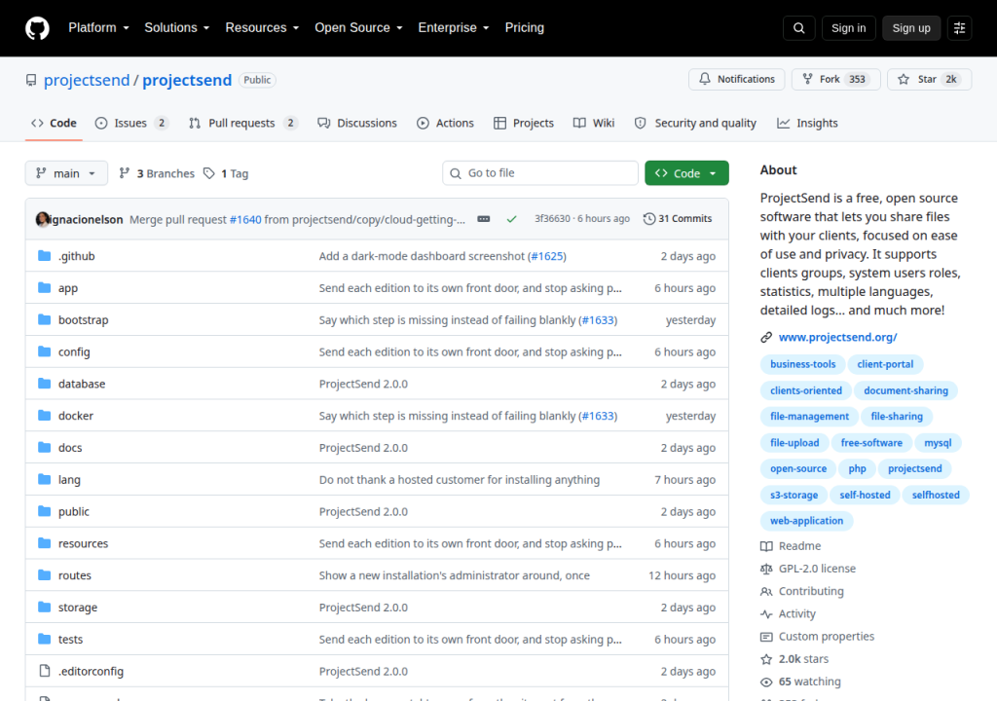
Task: Open the Solutions dropdown menu
Action: [177, 28]
